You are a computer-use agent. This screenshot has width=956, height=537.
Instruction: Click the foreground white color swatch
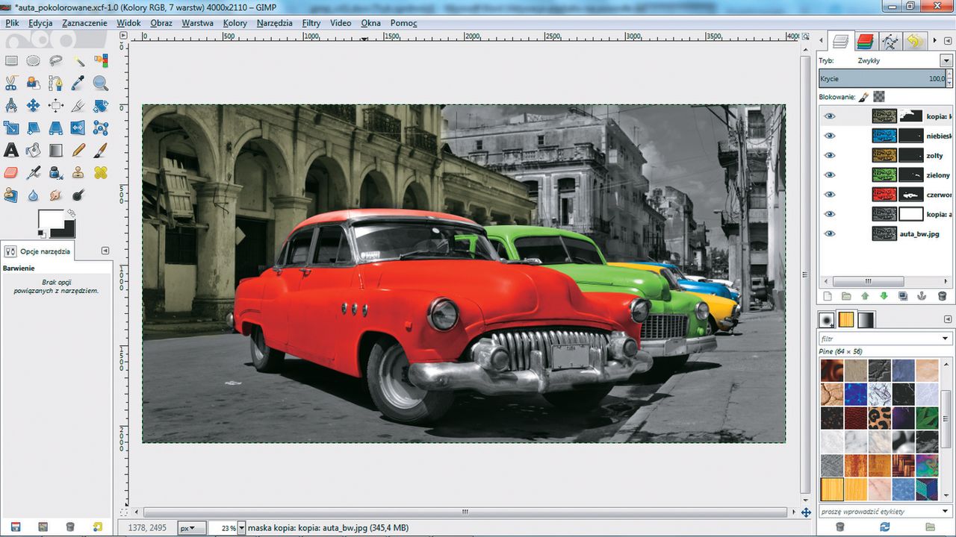tap(50, 220)
